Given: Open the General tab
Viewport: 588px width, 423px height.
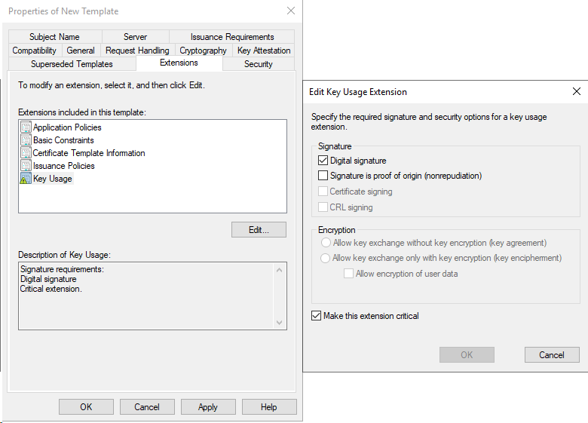Looking at the screenshot, I should (81, 51).
